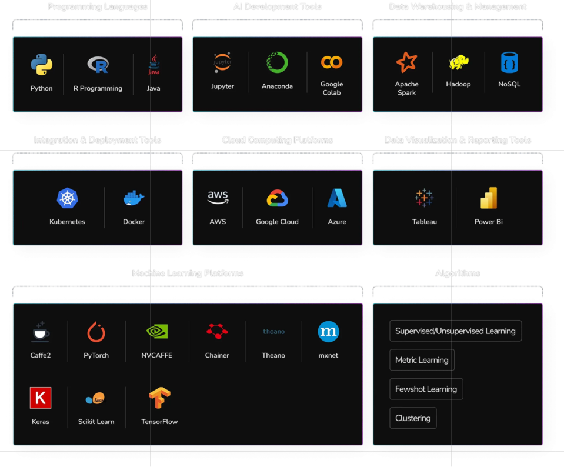Choose the AWS logo icon
Screen dimensions: 564x467
218,198
